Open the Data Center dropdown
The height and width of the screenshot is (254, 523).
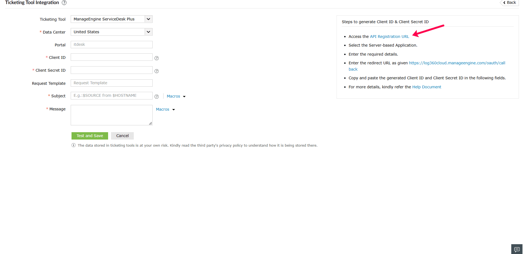coord(112,32)
